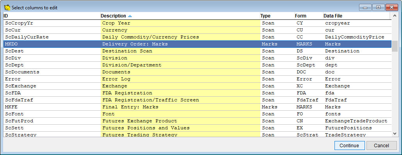Click the Destination data file cell
Image resolution: width=402 pixels, height=155 pixels.
coord(357,51)
